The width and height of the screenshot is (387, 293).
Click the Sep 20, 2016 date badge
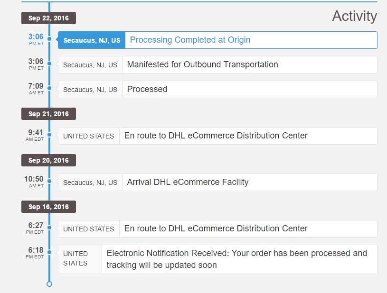point(48,160)
